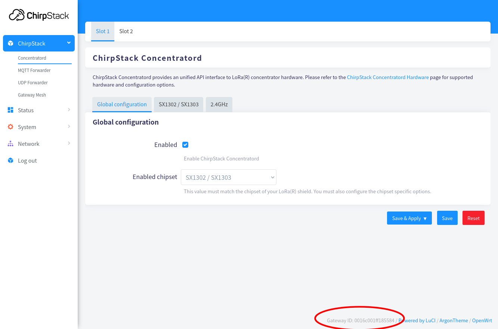Switch to the Slot 2 tab
This screenshot has width=498, height=329.
[126, 31]
